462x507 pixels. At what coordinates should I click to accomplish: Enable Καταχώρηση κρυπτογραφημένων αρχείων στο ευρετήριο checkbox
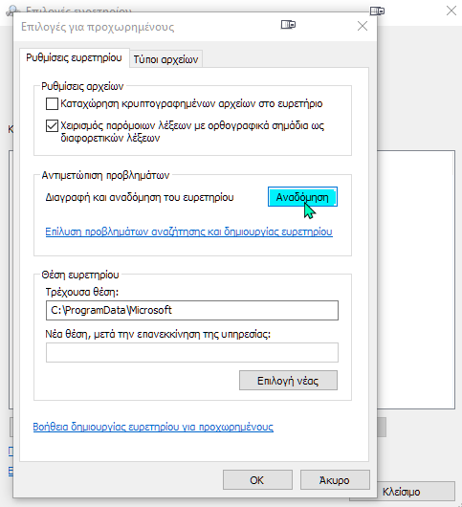pos(52,104)
